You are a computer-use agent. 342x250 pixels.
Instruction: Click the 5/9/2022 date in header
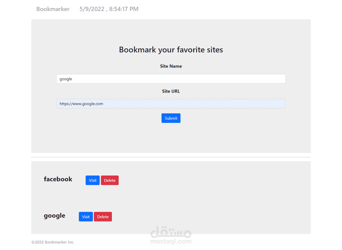click(x=92, y=9)
